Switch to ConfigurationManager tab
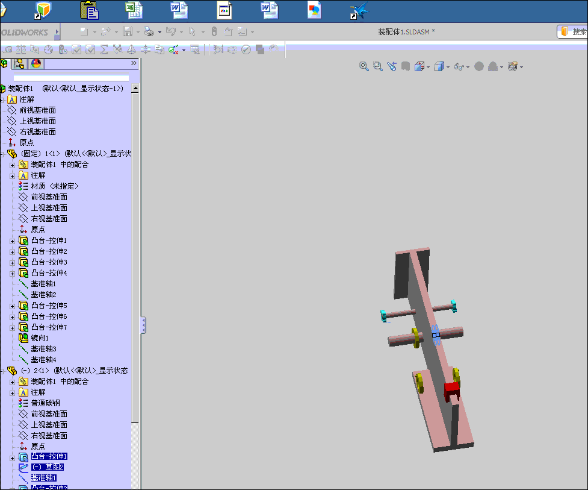This screenshot has width=588, height=490. [x=19, y=64]
